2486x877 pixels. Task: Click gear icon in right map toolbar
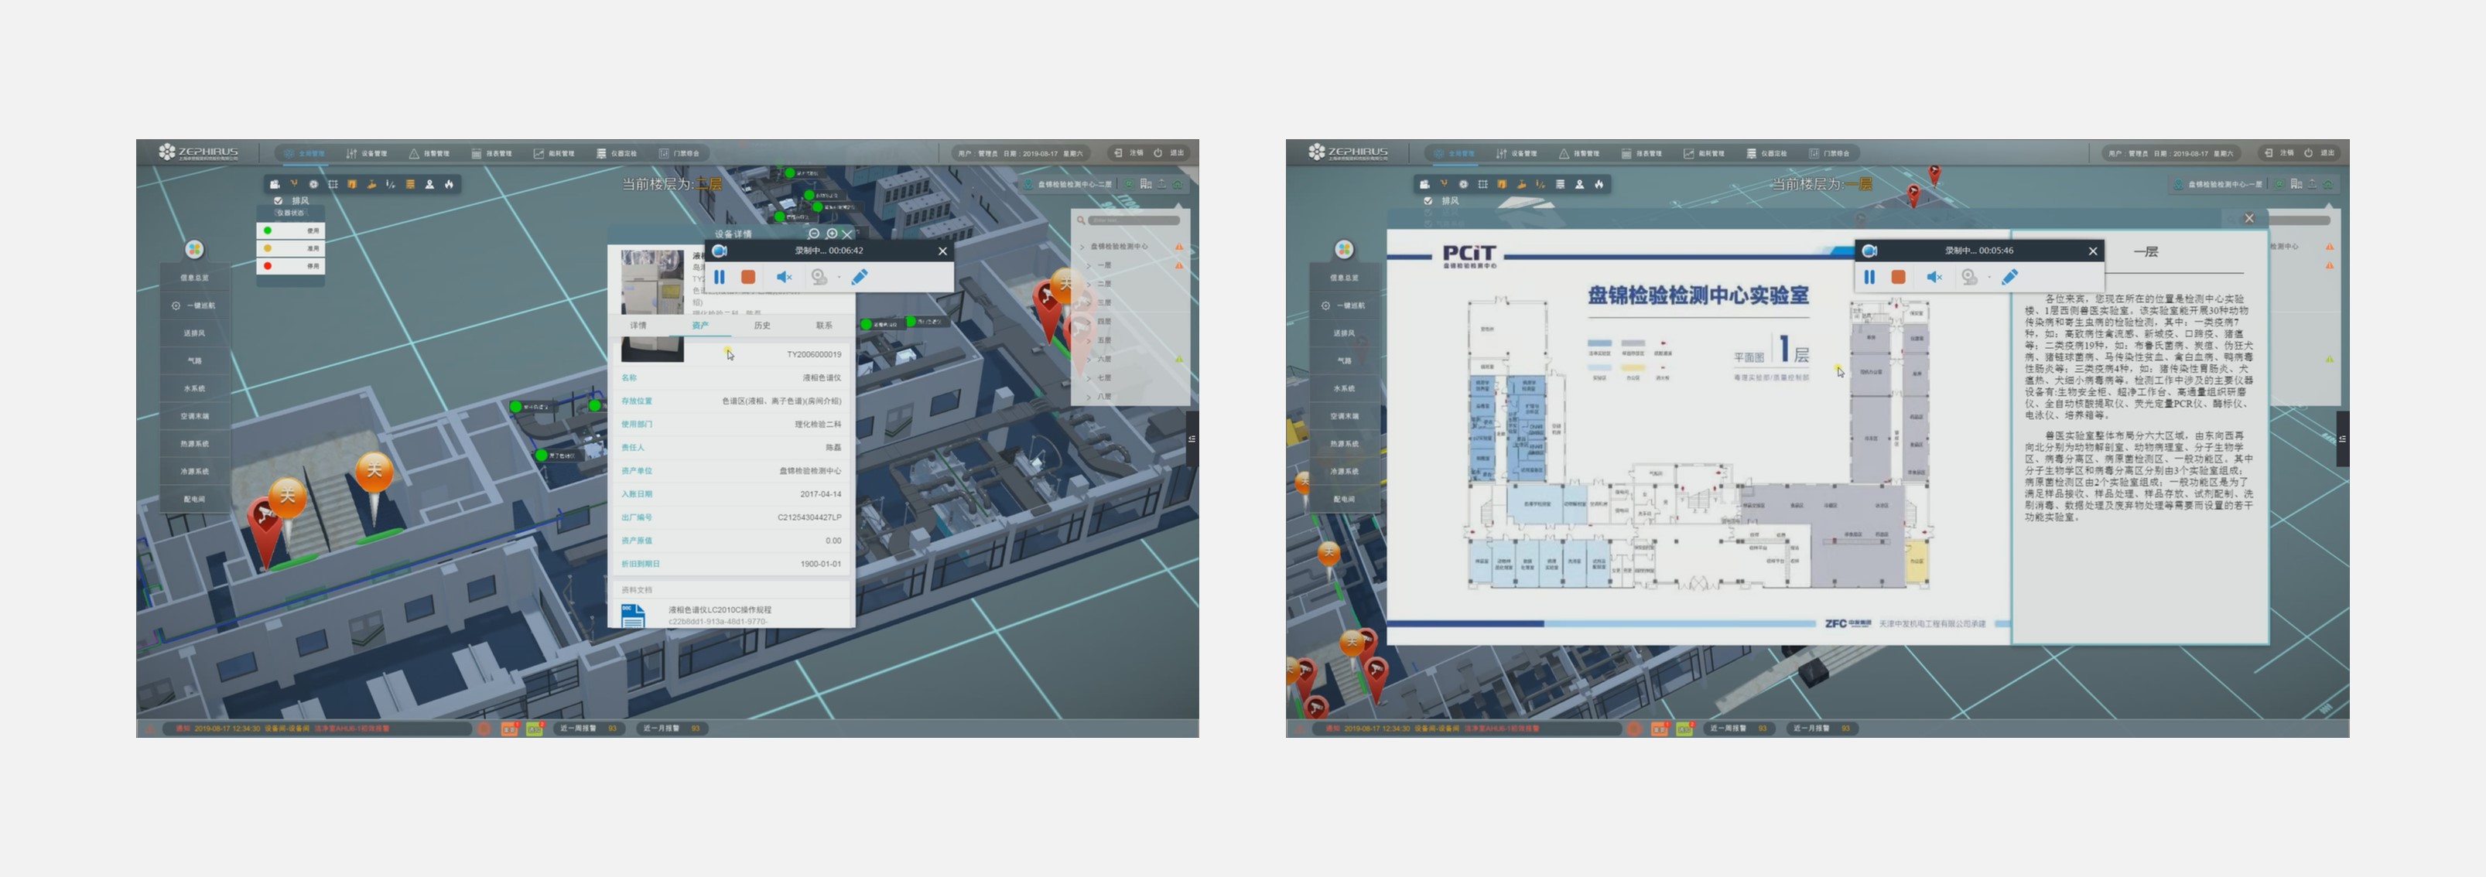click(x=1464, y=184)
